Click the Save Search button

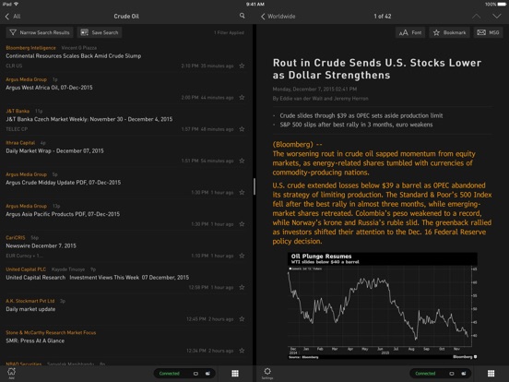pos(100,32)
